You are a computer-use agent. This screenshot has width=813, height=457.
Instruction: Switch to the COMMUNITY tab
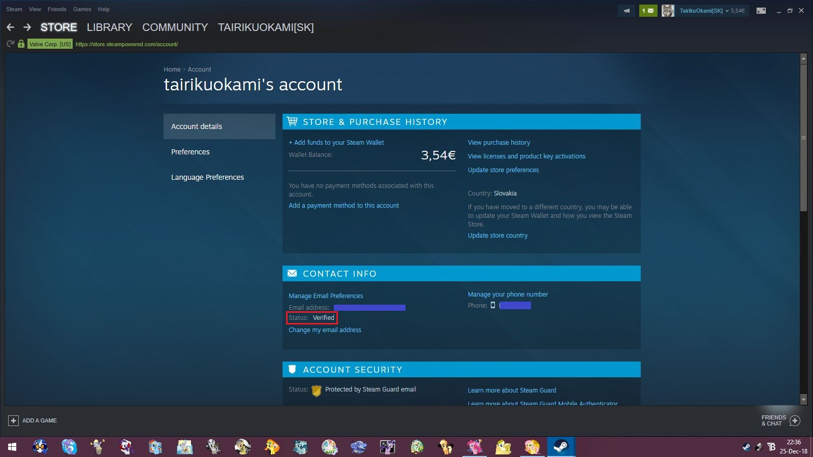[x=175, y=27]
